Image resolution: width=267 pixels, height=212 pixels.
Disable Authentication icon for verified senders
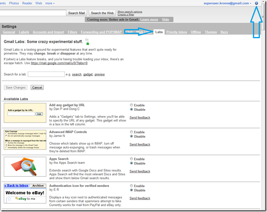(x=132, y=190)
